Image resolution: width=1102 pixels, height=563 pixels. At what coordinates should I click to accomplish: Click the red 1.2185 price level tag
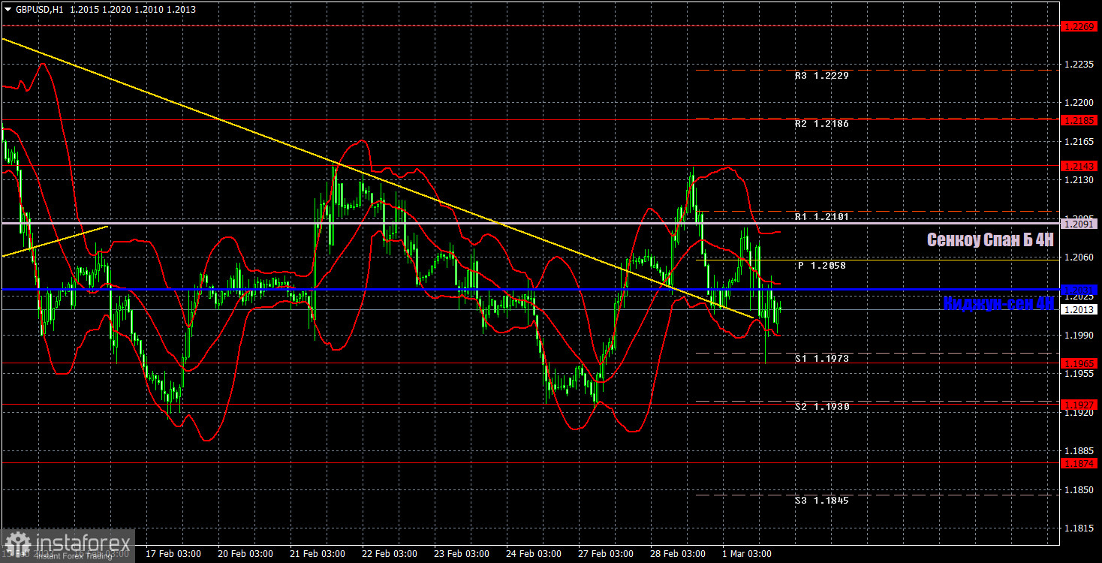(1080, 120)
